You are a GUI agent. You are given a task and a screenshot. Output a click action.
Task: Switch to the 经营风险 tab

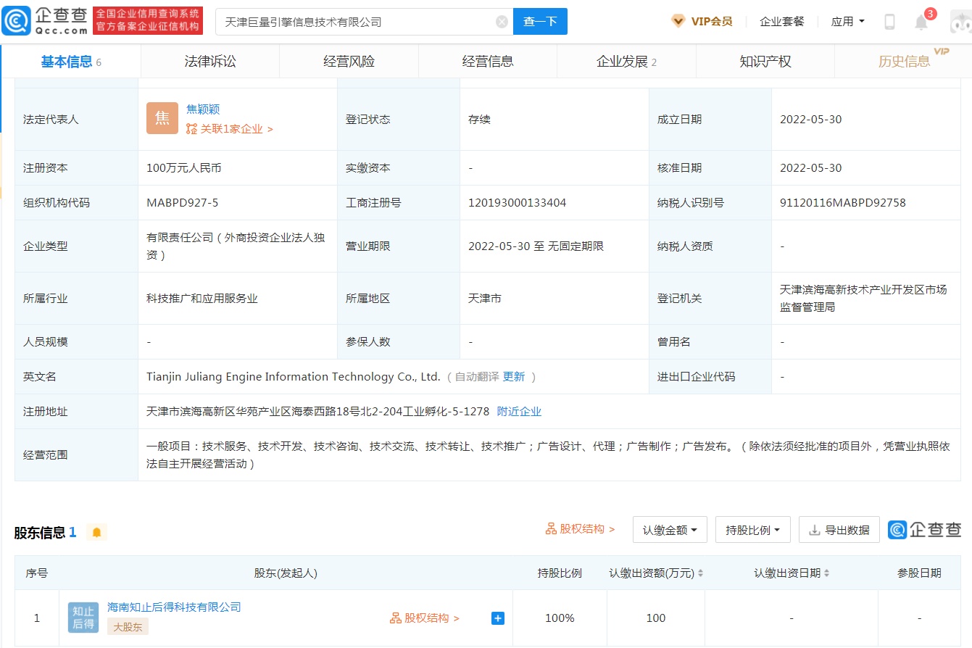[349, 62]
